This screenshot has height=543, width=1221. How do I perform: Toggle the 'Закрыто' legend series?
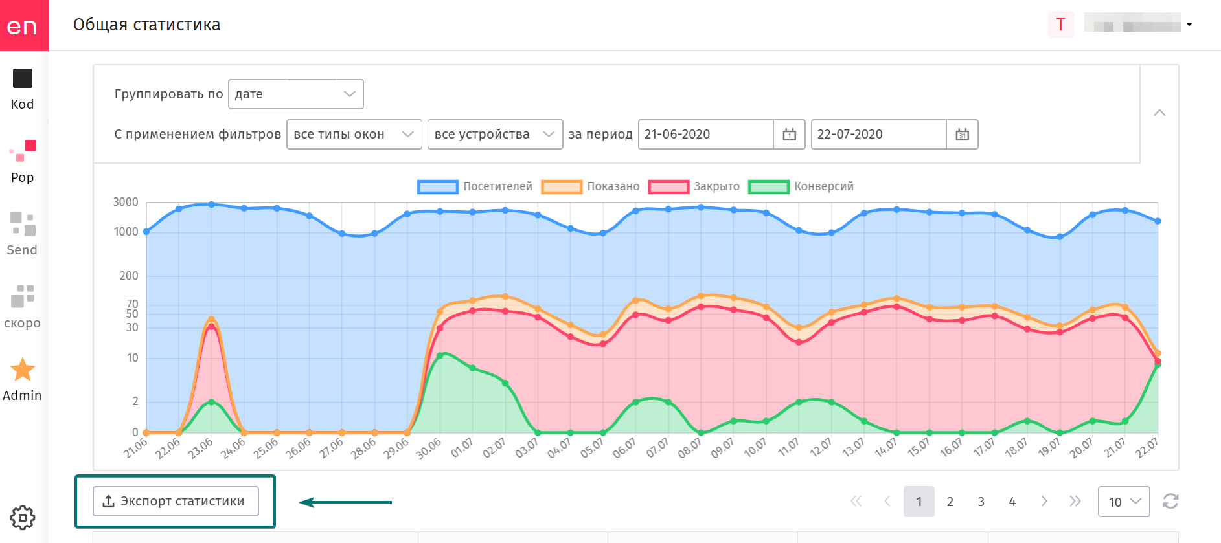pyautogui.click(x=694, y=186)
